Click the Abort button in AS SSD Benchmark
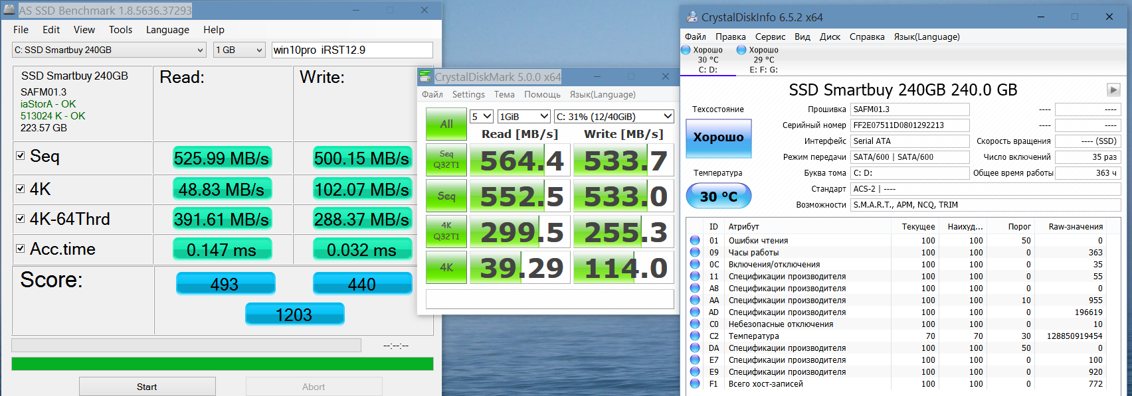 pyautogui.click(x=314, y=387)
